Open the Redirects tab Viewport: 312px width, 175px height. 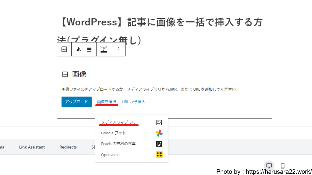coord(68,147)
